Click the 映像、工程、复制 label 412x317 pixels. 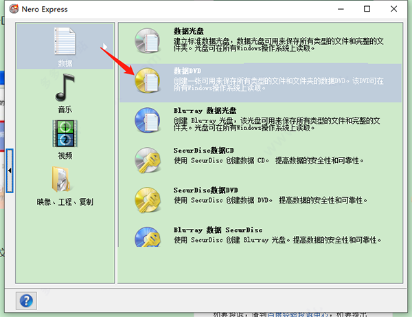(x=65, y=201)
